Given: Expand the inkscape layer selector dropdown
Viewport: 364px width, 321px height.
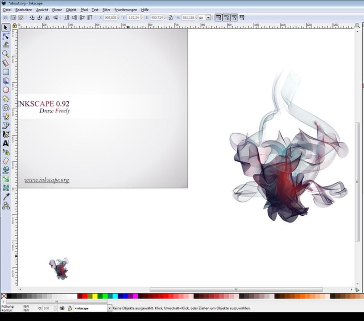Looking at the screenshot, I should pos(109,308).
